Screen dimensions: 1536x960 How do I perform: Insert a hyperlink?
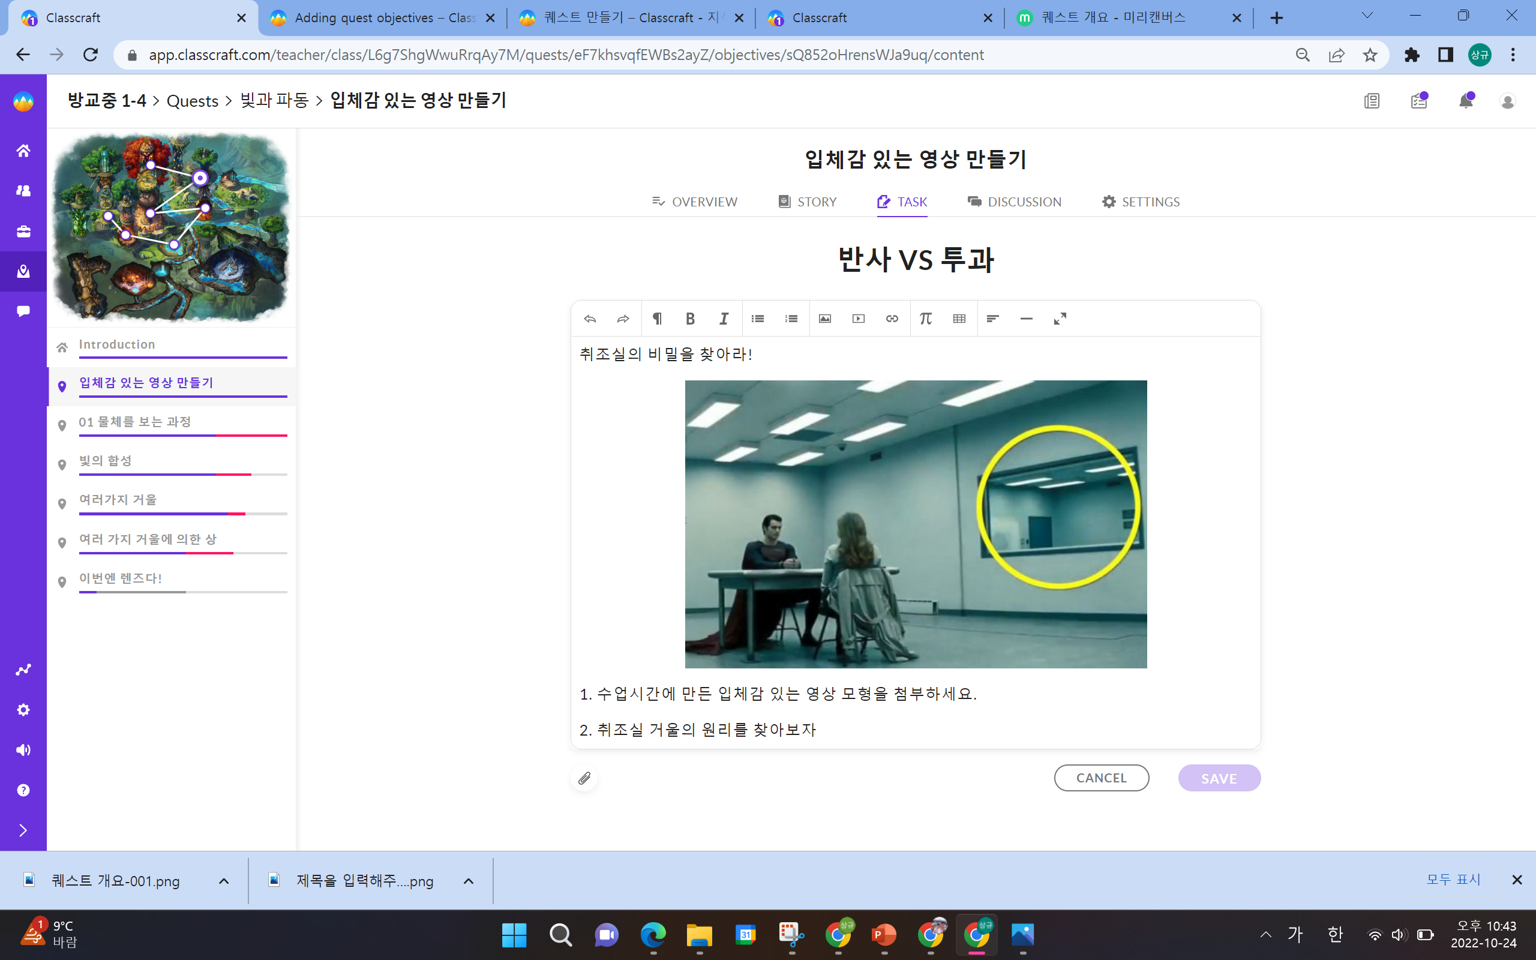tap(892, 319)
